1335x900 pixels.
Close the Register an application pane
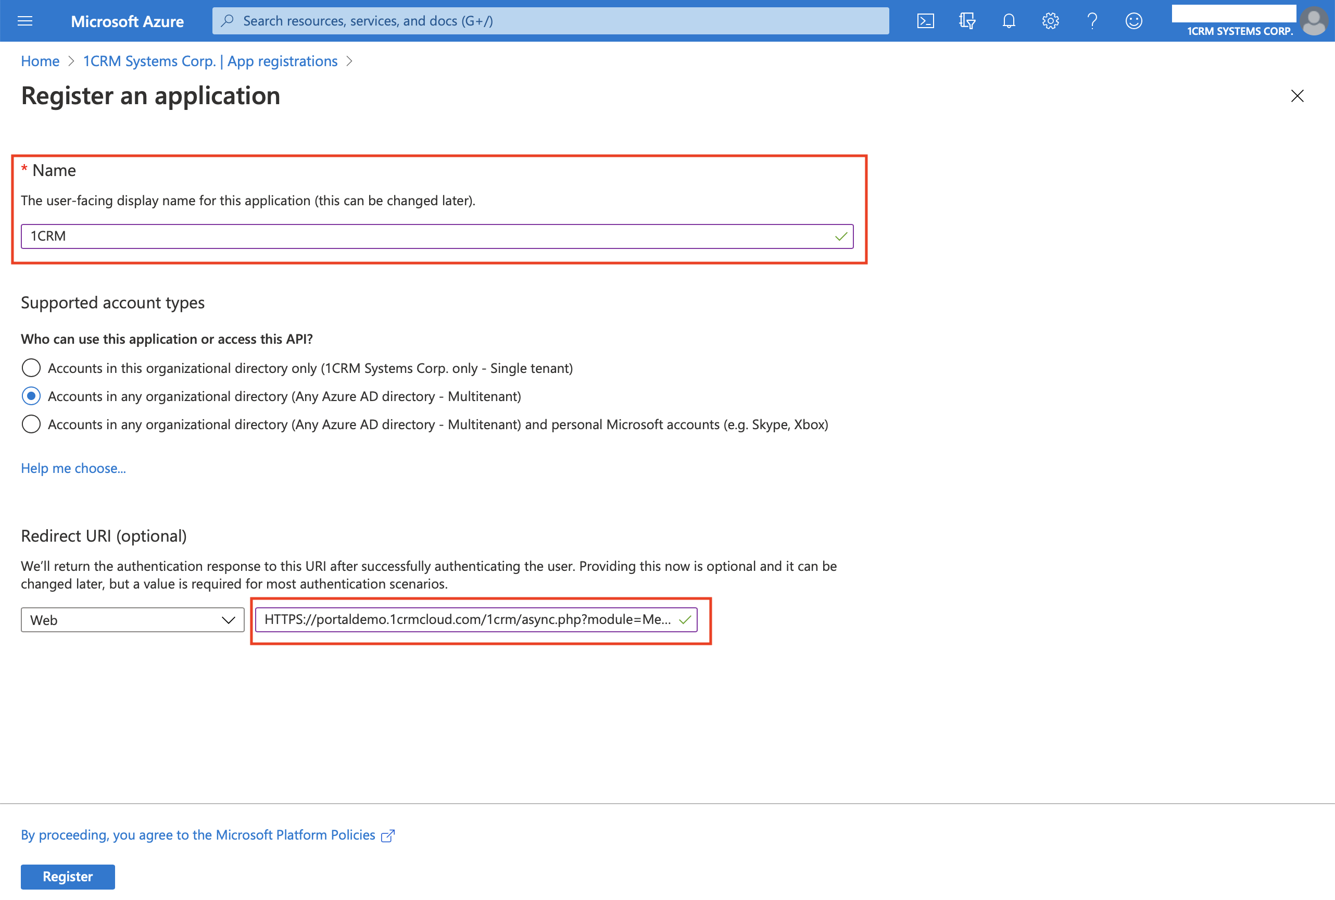(1296, 96)
